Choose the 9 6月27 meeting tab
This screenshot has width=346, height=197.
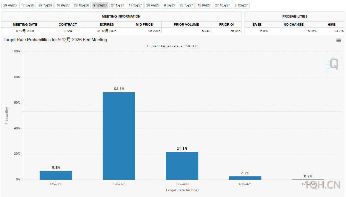pyautogui.click(x=170, y=5)
